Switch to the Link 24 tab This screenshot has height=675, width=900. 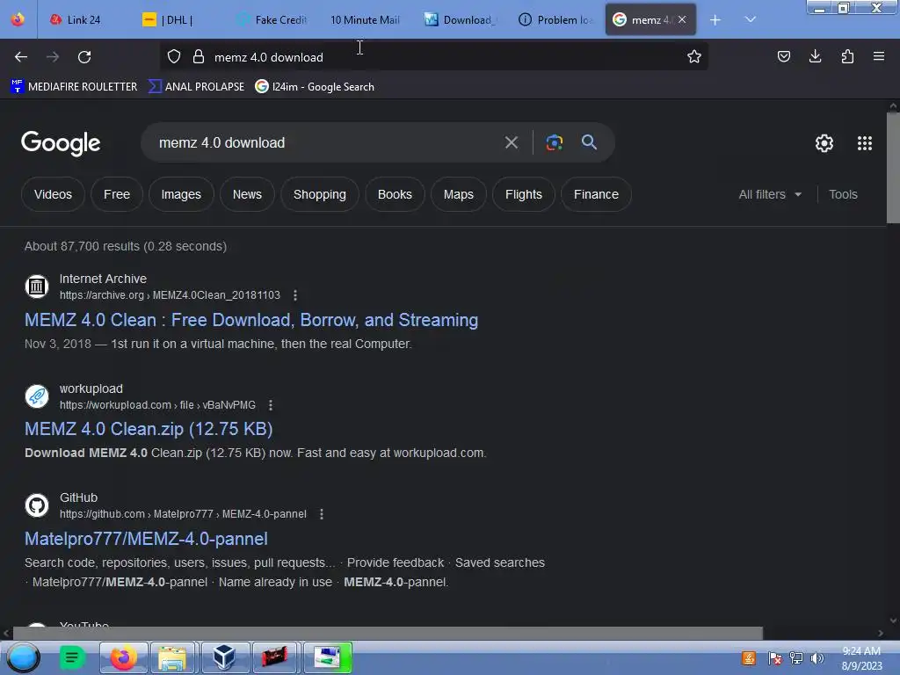[x=83, y=20]
